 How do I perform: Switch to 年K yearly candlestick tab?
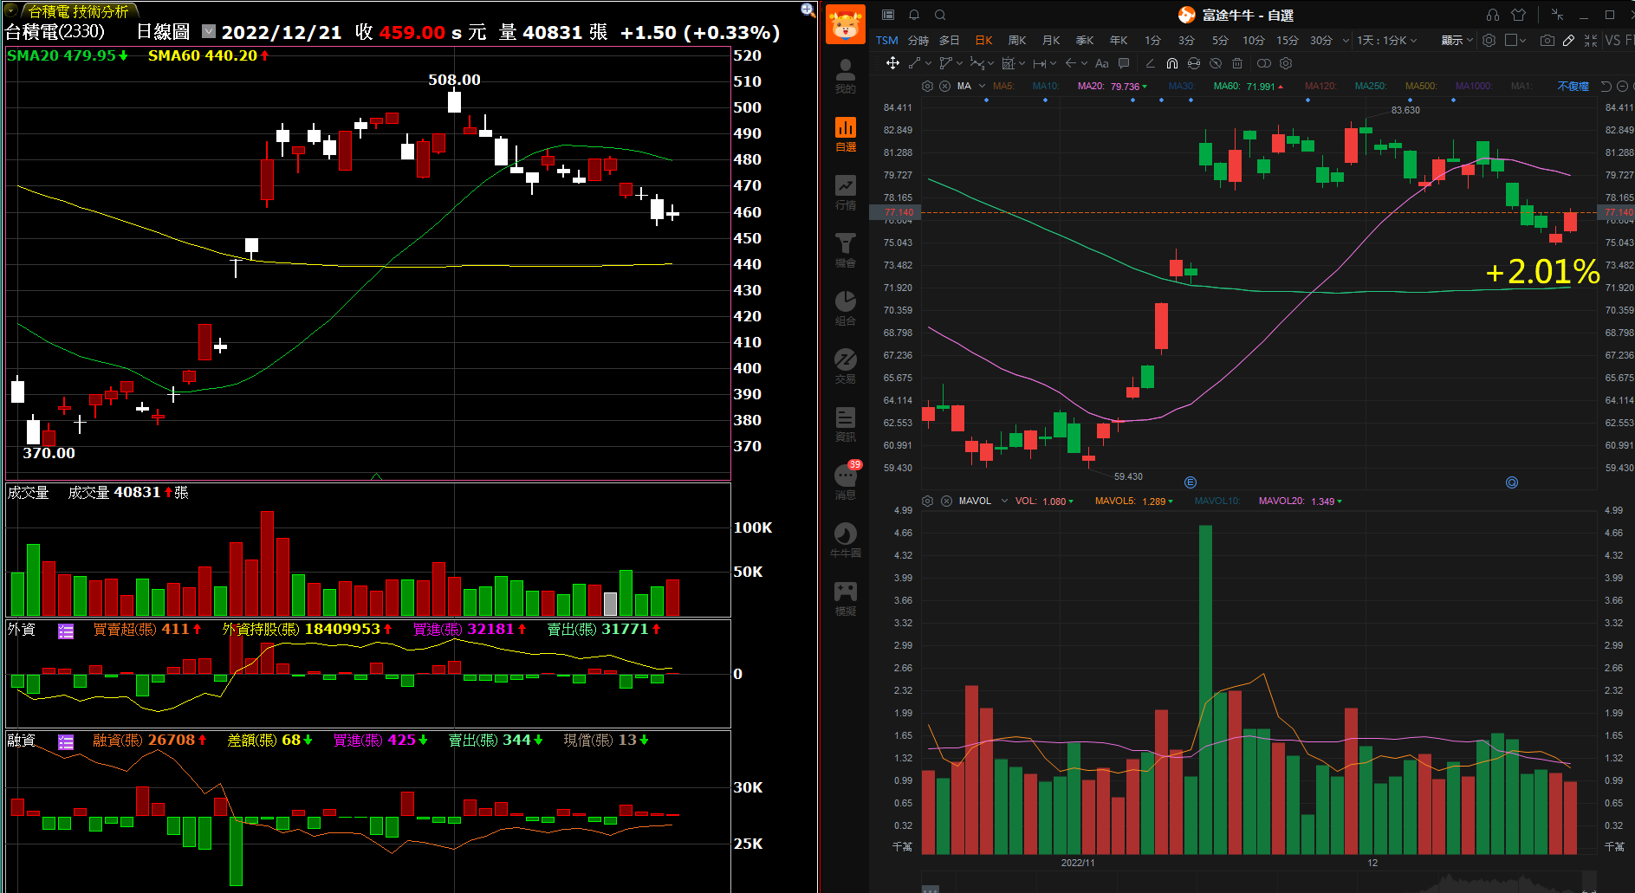click(x=1119, y=40)
